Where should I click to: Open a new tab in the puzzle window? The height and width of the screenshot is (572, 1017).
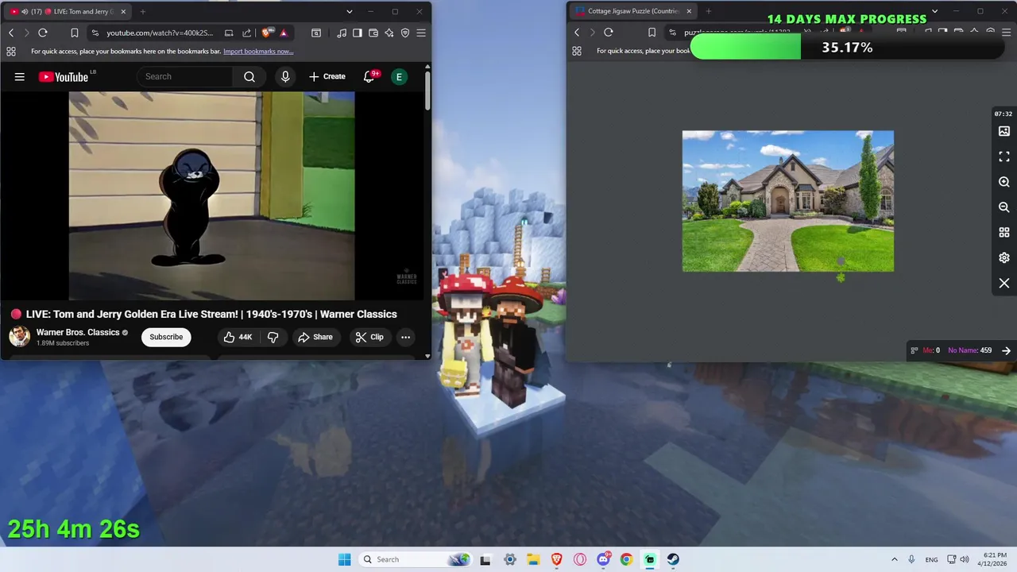[709, 11]
